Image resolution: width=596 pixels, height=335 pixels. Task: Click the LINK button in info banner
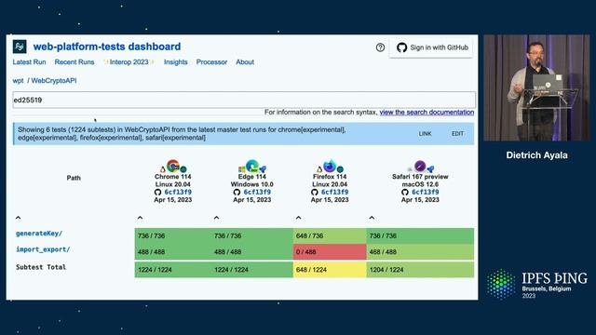[x=425, y=134]
